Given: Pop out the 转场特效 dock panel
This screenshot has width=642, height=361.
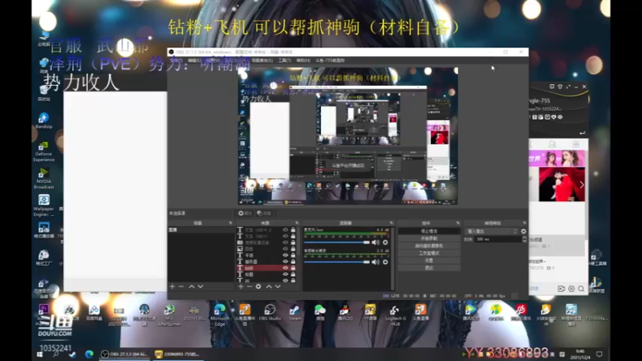Looking at the screenshot, I should click(x=525, y=223).
